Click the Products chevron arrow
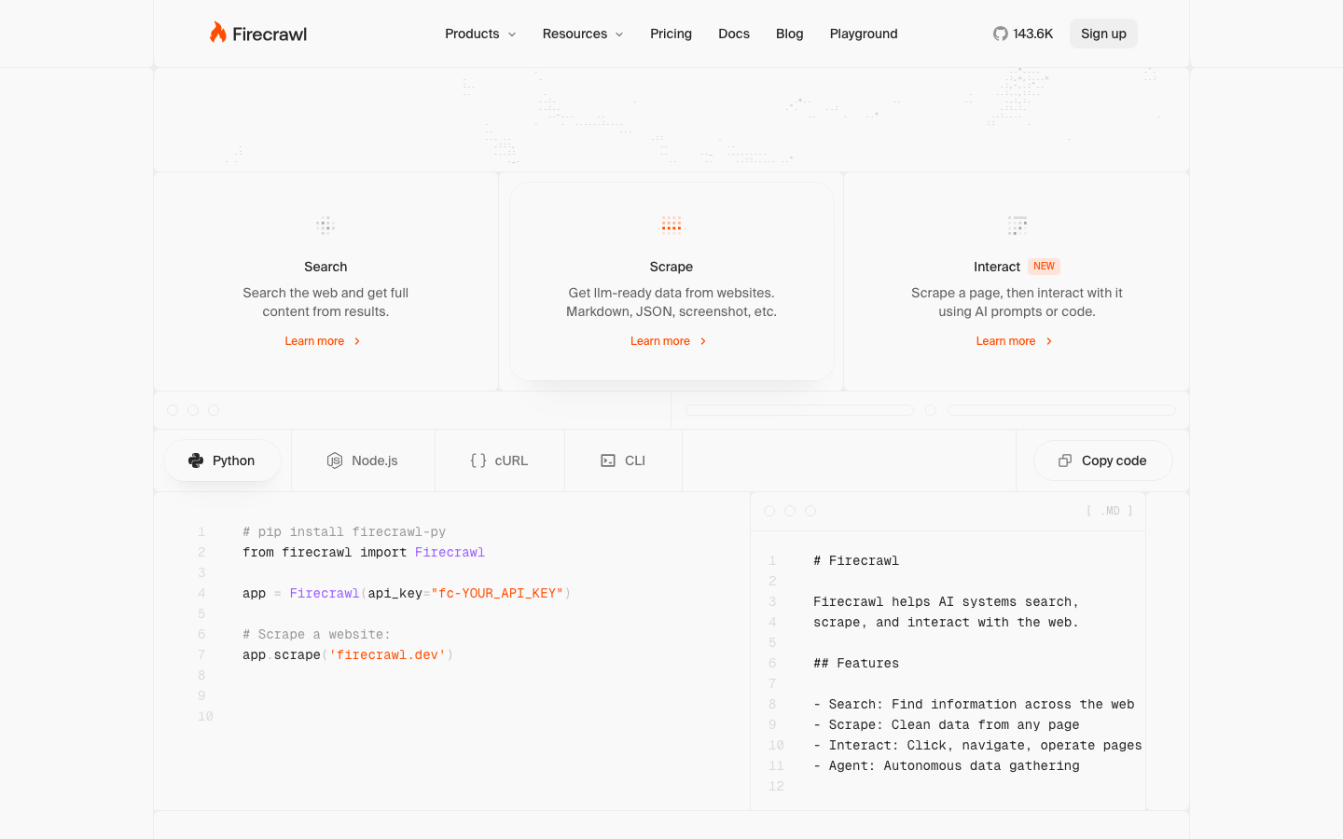The image size is (1343, 839). coord(511,34)
